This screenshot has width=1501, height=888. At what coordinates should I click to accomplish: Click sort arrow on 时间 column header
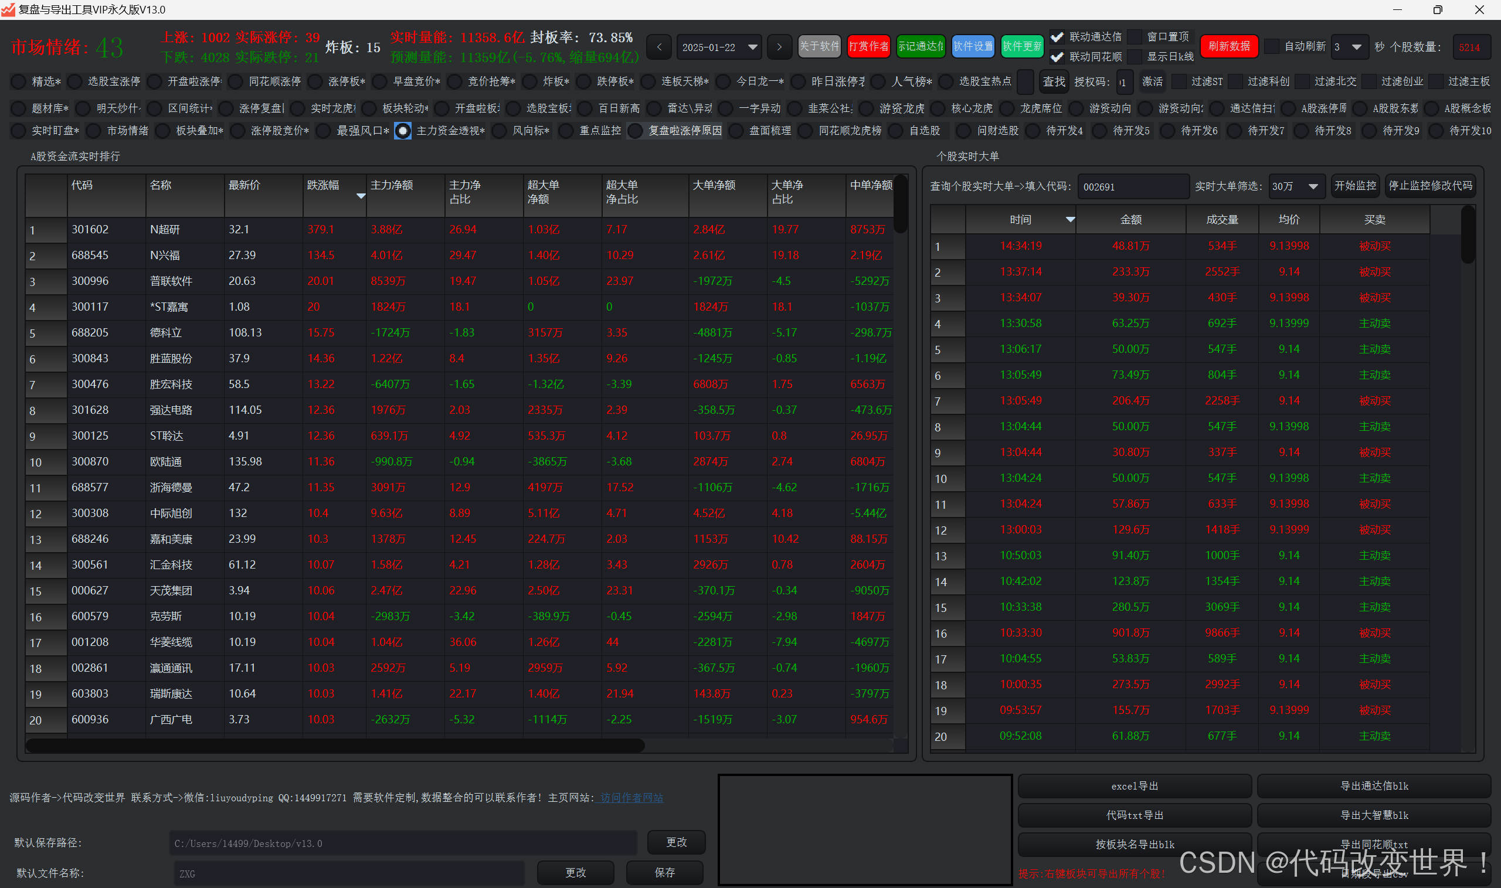1070,220
